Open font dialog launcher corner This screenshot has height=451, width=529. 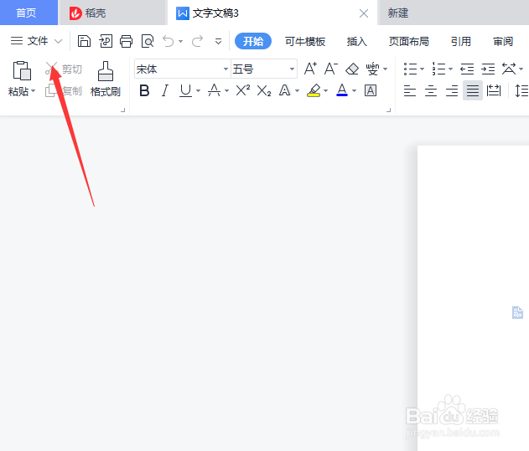click(389, 110)
